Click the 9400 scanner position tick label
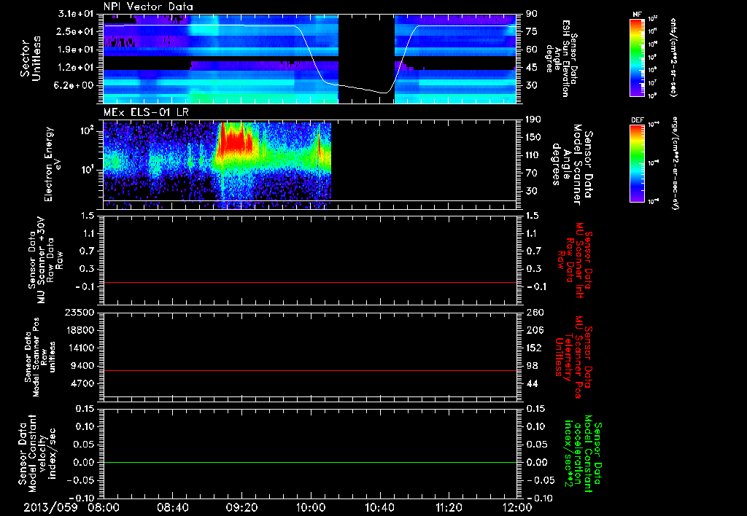The height and width of the screenshot is (516, 747). point(83,366)
